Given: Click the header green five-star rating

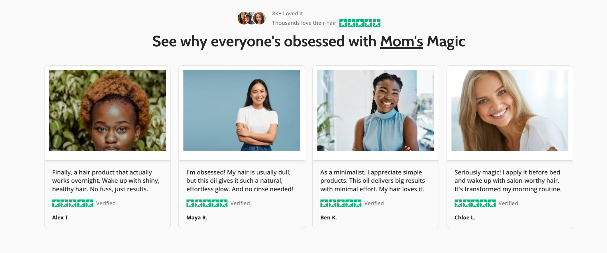Looking at the screenshot, I should (360, 23).
